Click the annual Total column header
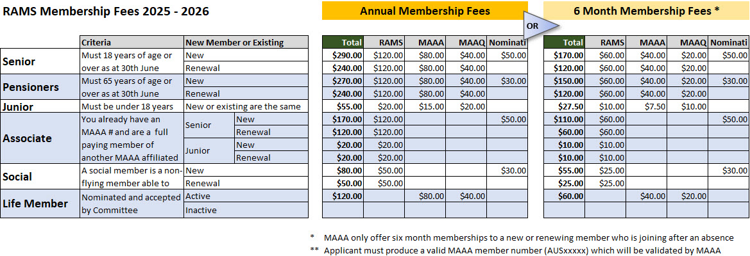The height and width of the screenshot is (256, 750). pos(343,42)
